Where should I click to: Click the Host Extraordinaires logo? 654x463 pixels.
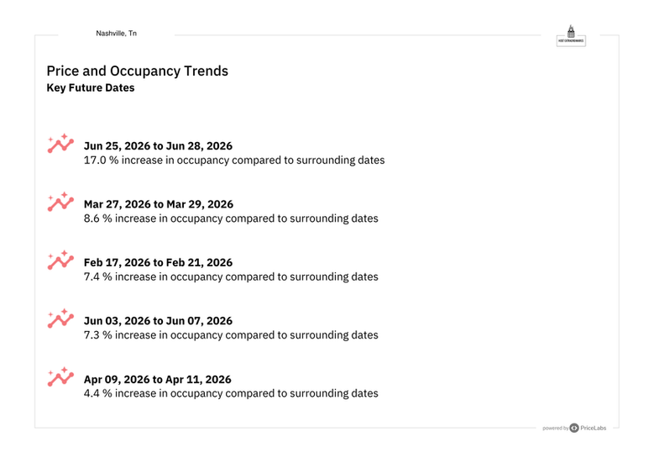(571, 34)
